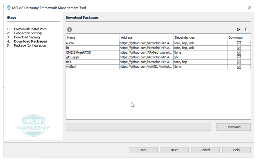The image size is (259, 161).
Task: Click the download progress bar
Action: [x=138, y=127]
